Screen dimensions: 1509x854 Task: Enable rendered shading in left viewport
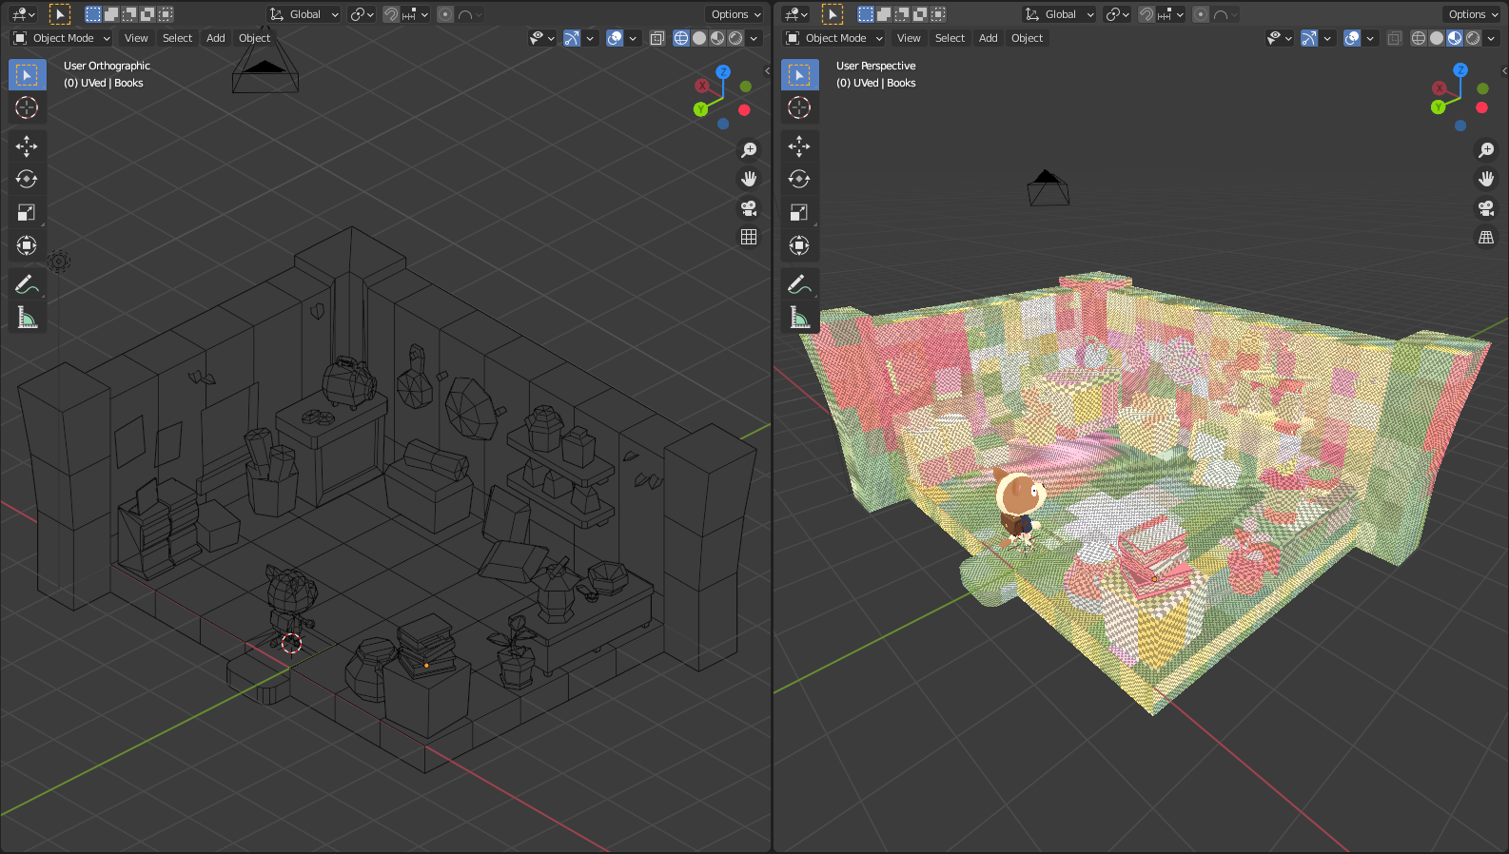pyautogui.click(x=735, y=38)
